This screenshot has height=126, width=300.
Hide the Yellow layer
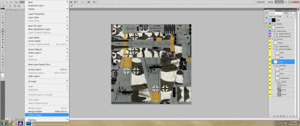tap(270, 57)
